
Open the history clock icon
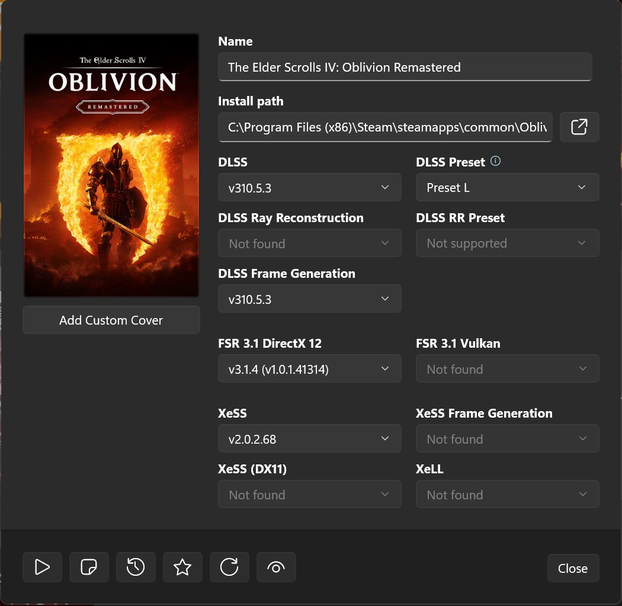pos(136,567)
